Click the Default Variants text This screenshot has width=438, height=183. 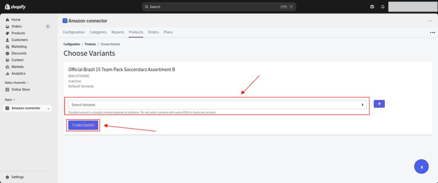point(81,86)
